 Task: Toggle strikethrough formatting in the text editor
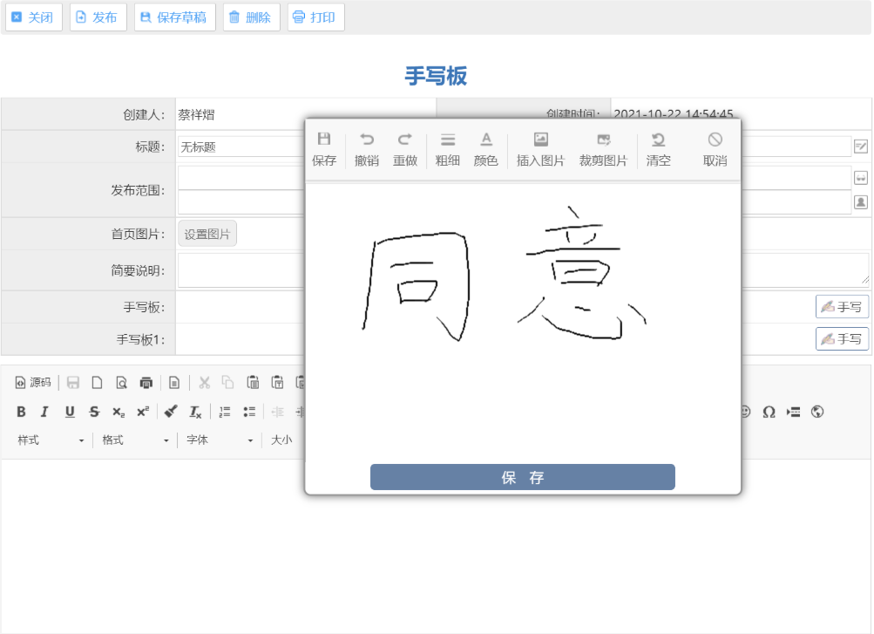tap(93, 411)
